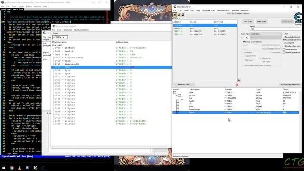
Task: Open the process list icon in Cheat Engine
Action: (x=175, y=15)
